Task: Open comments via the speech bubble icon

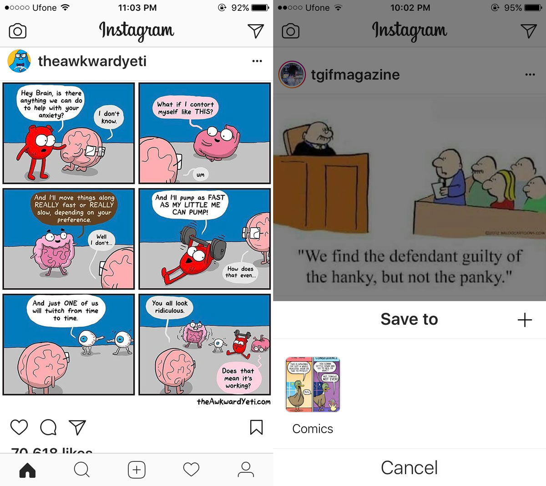Action: coord(48,427)
